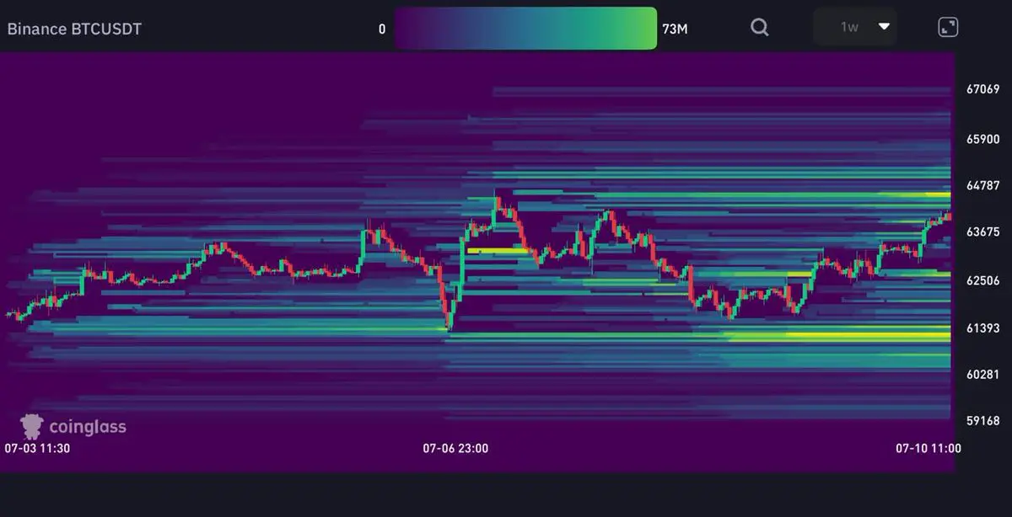The width and height of the screenshot is (1012, 517).
Task: Click price label 61393
Action: [983, 328]
